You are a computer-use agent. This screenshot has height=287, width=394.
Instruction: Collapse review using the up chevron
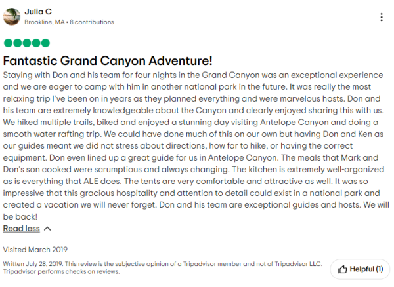click(x=47, y=229)
